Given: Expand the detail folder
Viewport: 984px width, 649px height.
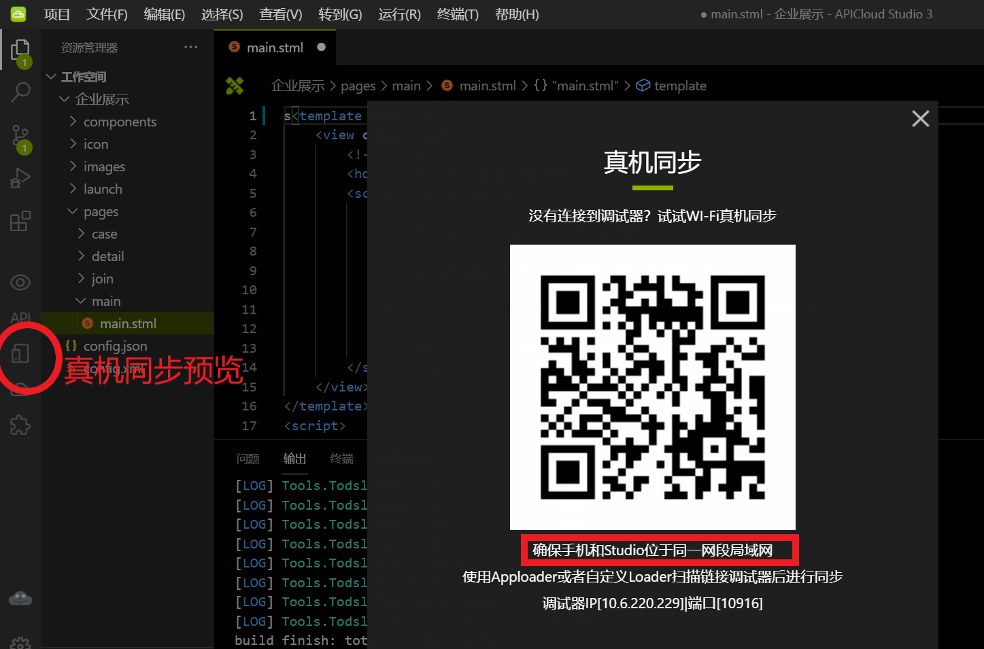Looking at the screenshot, I should [81, 256].
